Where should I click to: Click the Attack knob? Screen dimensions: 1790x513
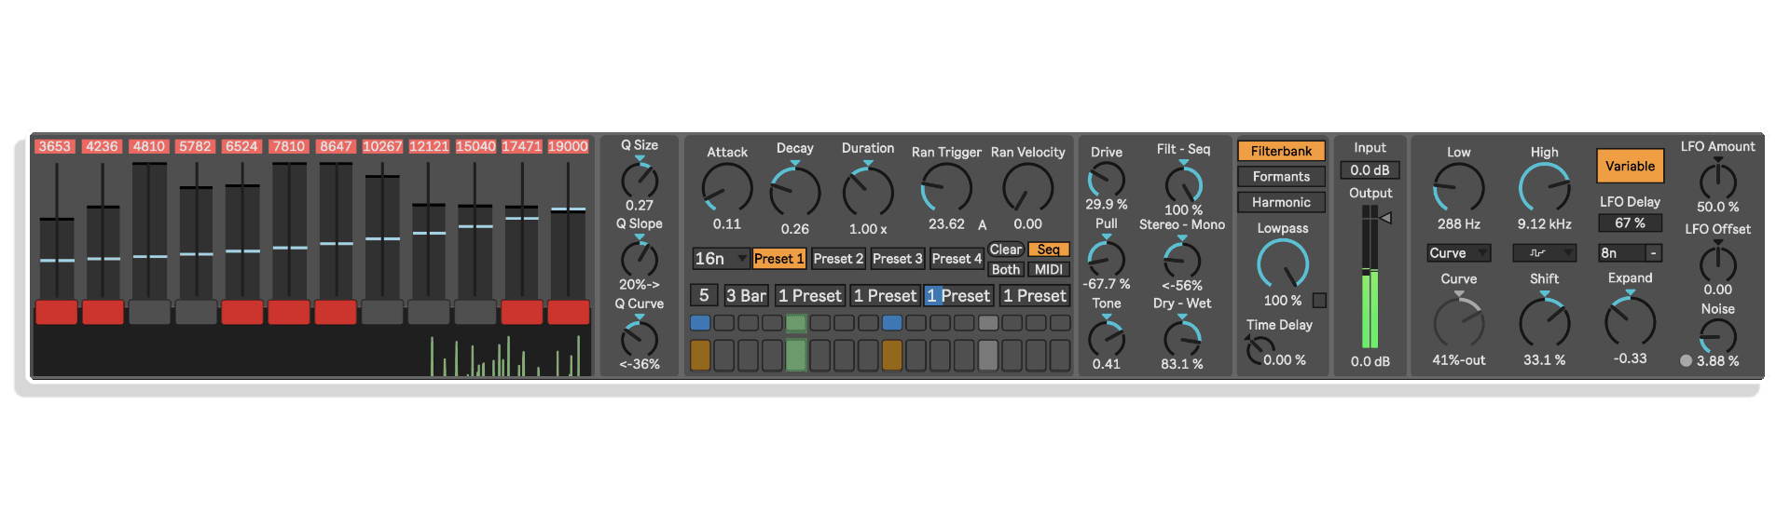coord(727,188)
